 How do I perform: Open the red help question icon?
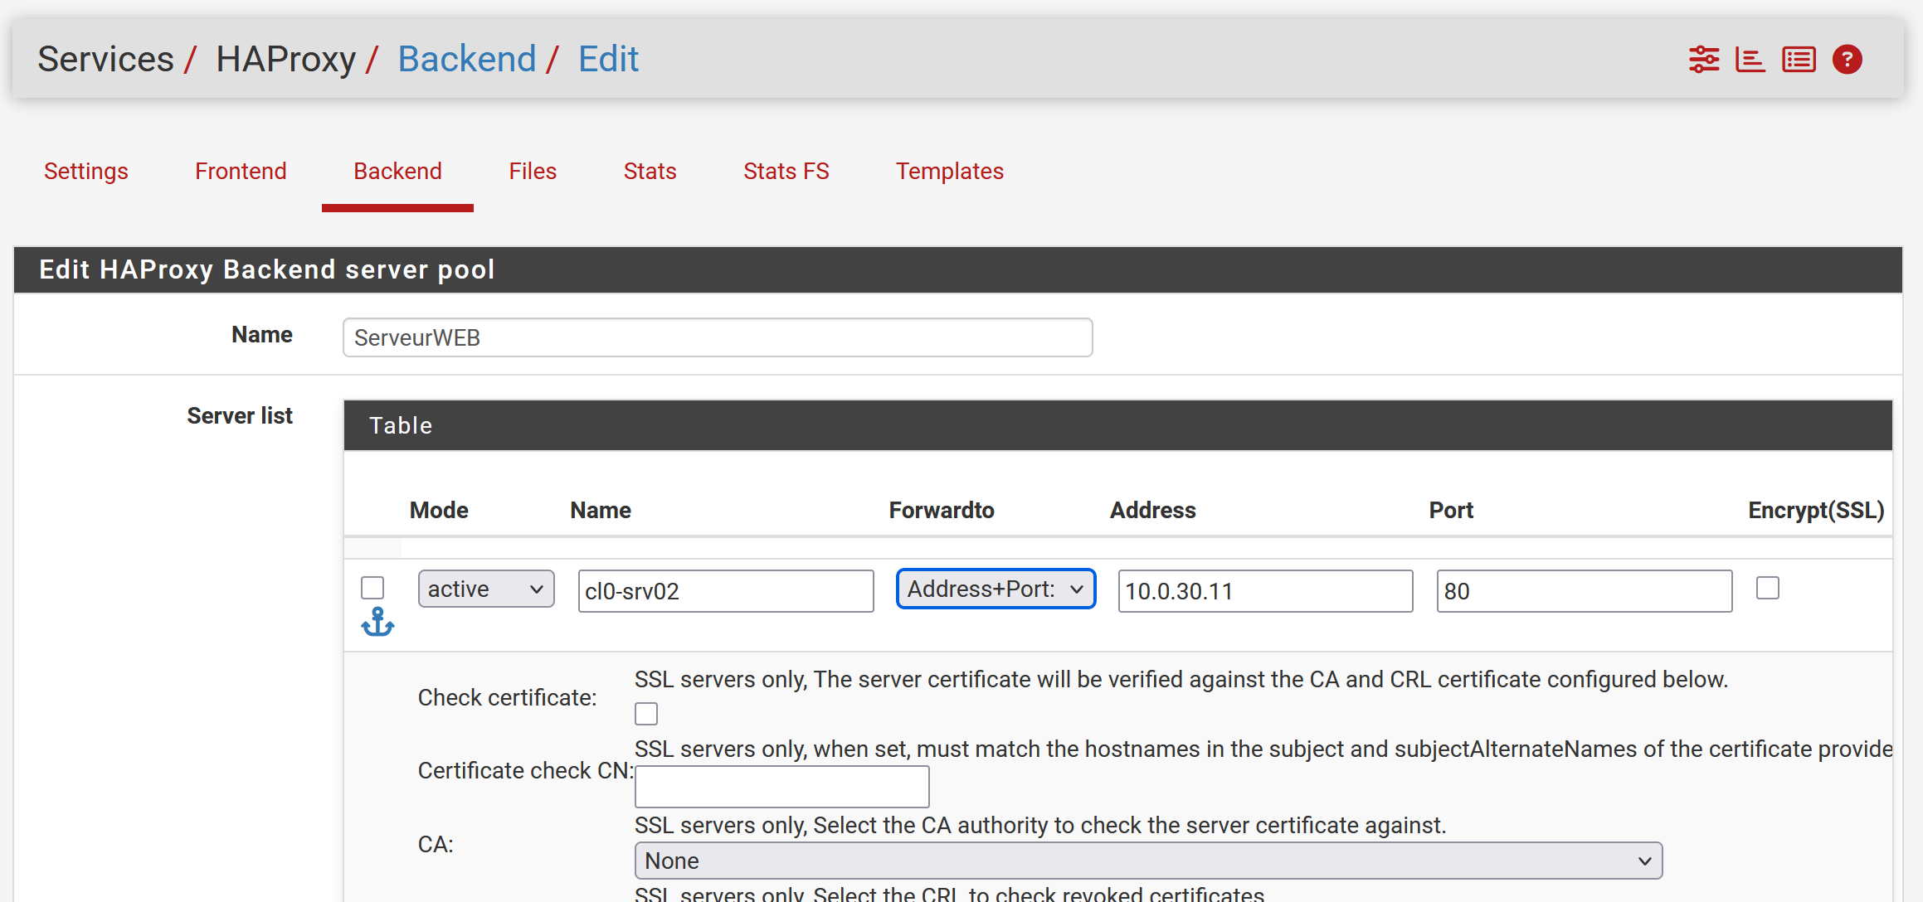click(x=1848, y=60)
